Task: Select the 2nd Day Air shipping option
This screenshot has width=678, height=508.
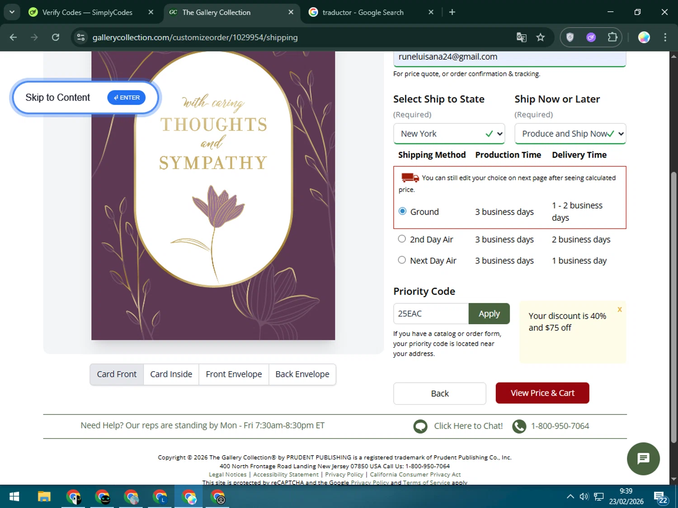Action: click(x=402, y=239)
